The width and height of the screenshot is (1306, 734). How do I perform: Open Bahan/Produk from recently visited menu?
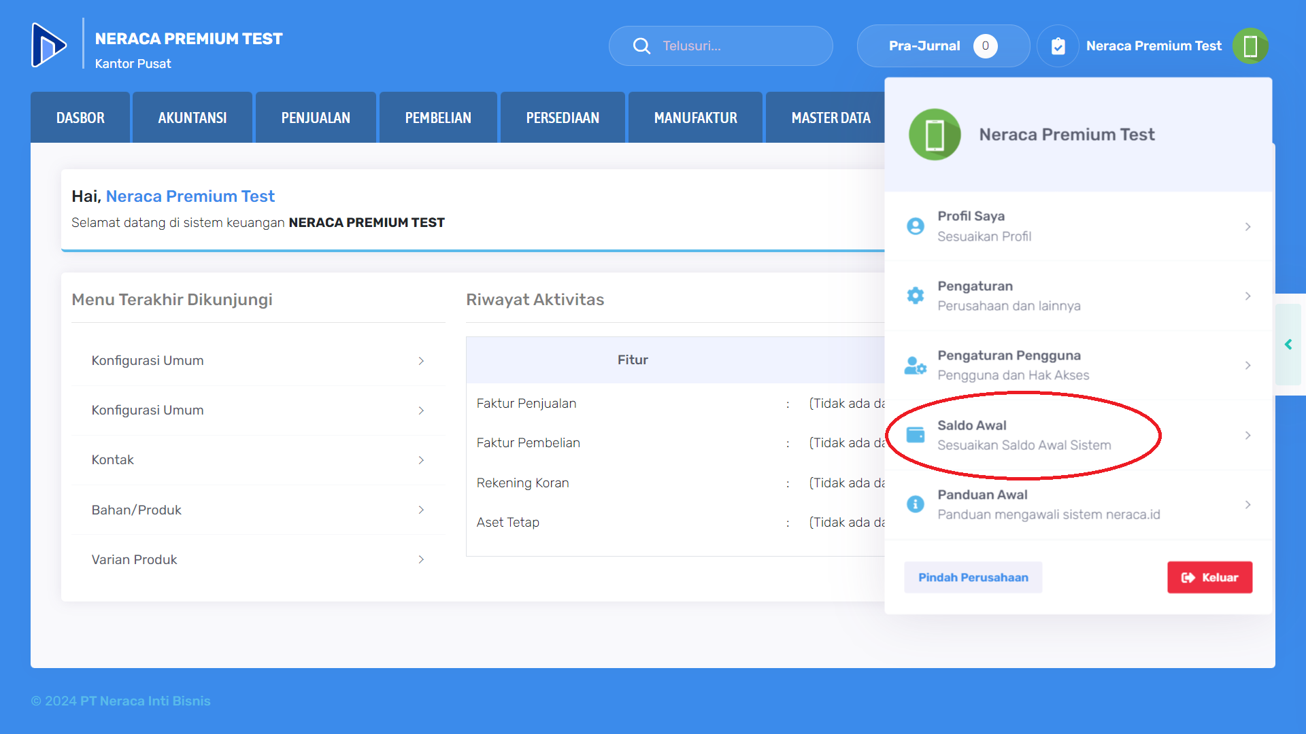coord(258,510)
